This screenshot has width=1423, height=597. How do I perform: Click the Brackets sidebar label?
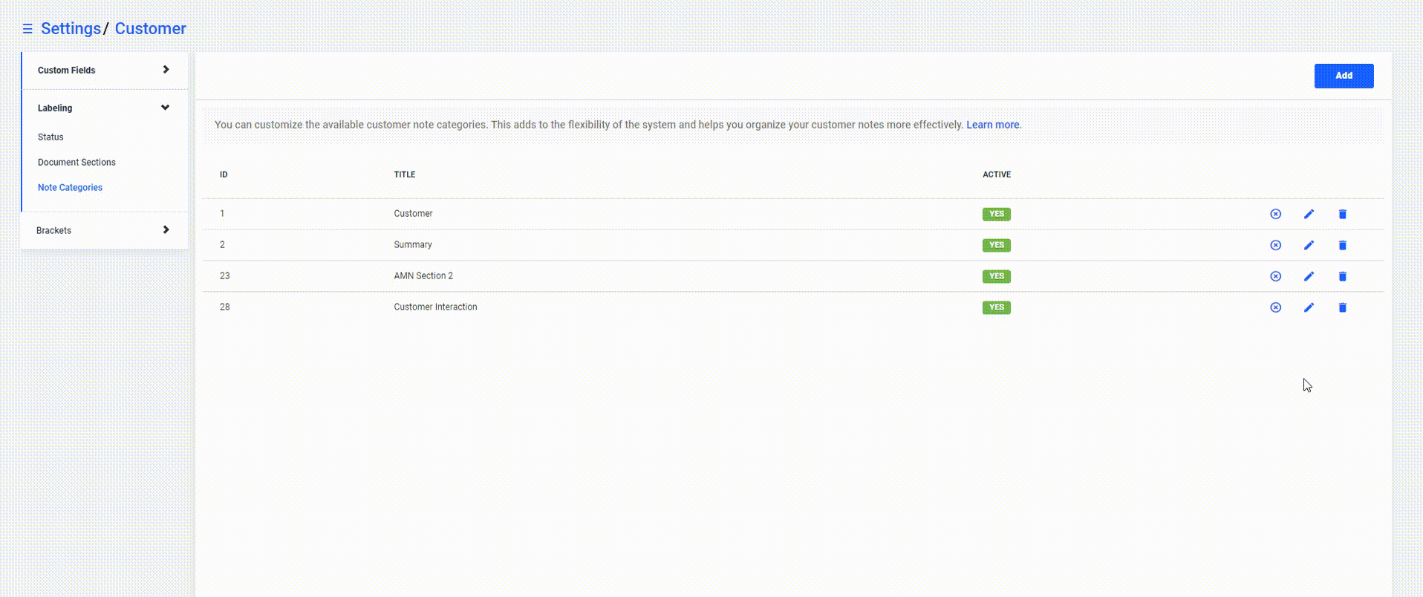53,231
